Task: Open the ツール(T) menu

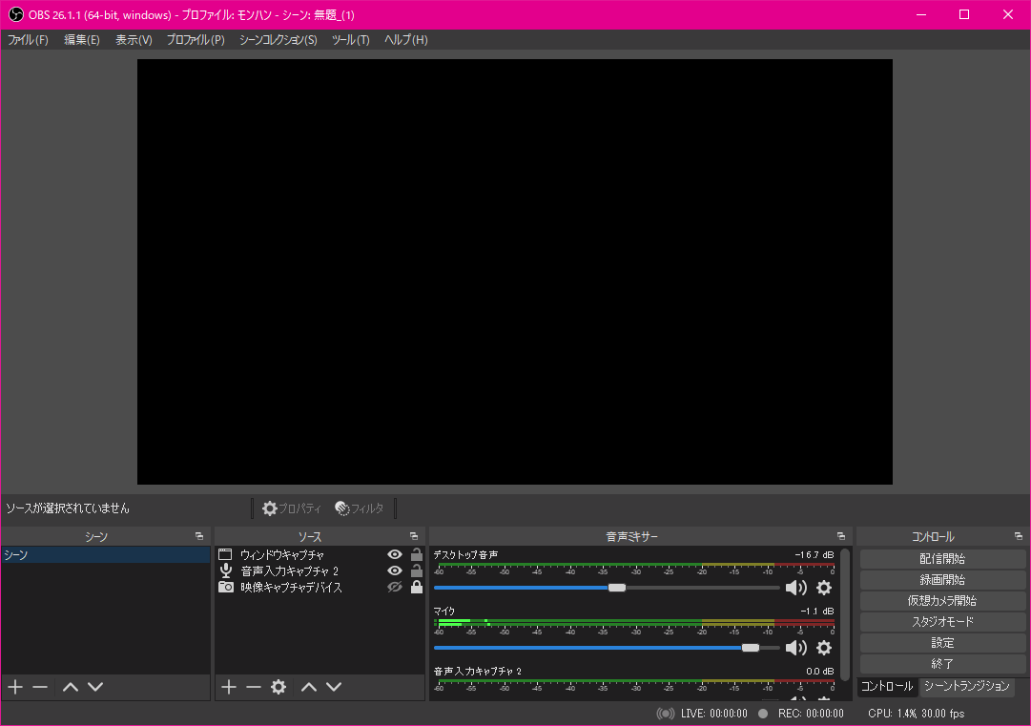Action: tap(350, 40)
